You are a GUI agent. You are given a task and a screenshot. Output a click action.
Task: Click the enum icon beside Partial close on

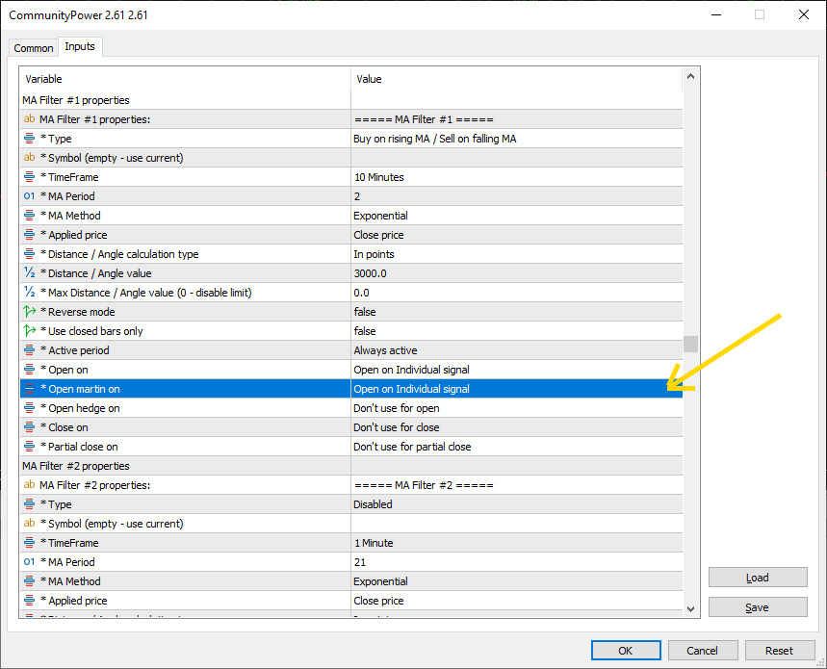[30, 447]
